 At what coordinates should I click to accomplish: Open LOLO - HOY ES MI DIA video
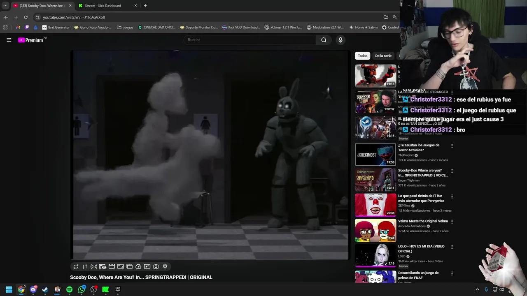(421, 249)
